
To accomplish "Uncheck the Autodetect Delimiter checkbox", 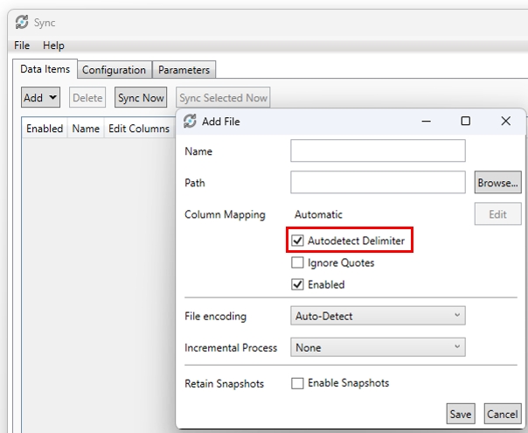I will [298, 240].
